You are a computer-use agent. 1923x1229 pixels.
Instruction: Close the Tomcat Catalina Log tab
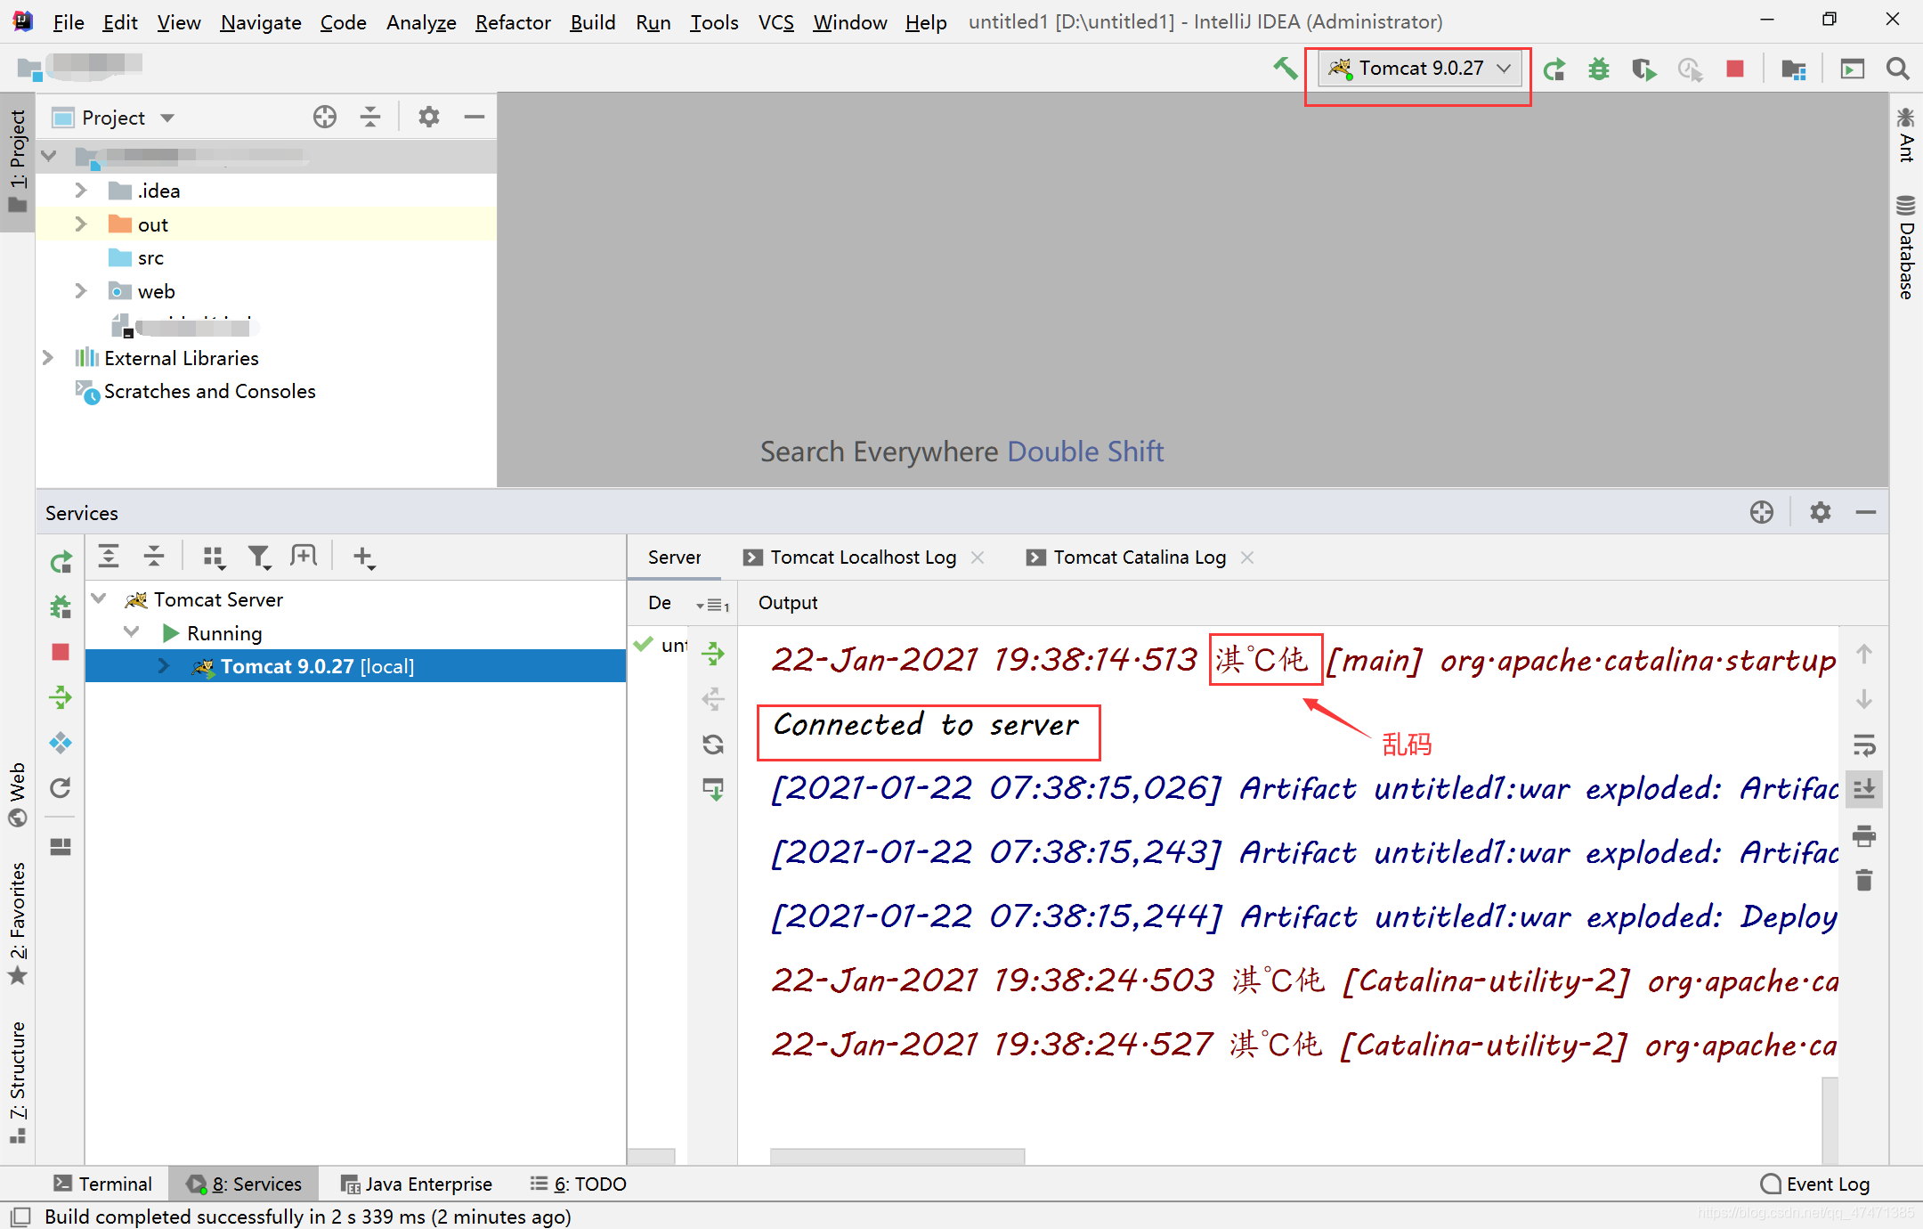pos(1247,558)
